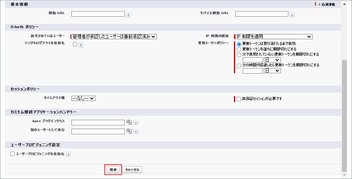Click the OAuth ポリシー section header text
352x179 pixels.
pyautogui.click(x=24, y=27)
